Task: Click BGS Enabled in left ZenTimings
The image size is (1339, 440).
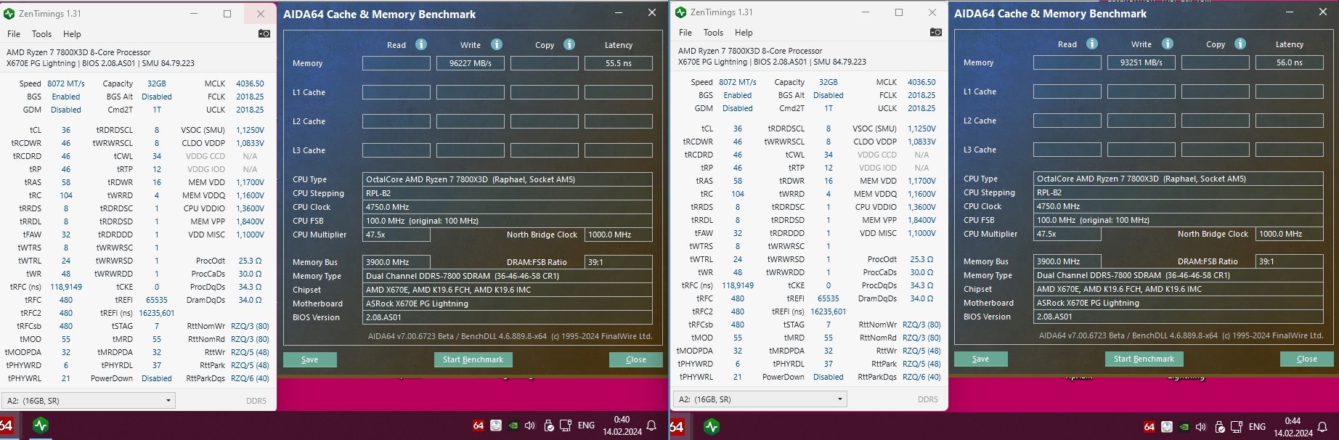Action: (66, 97)
